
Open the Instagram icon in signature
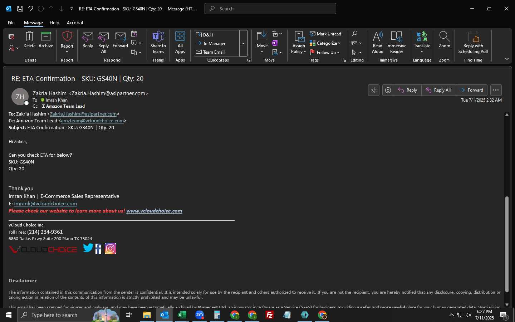[110, 248]
